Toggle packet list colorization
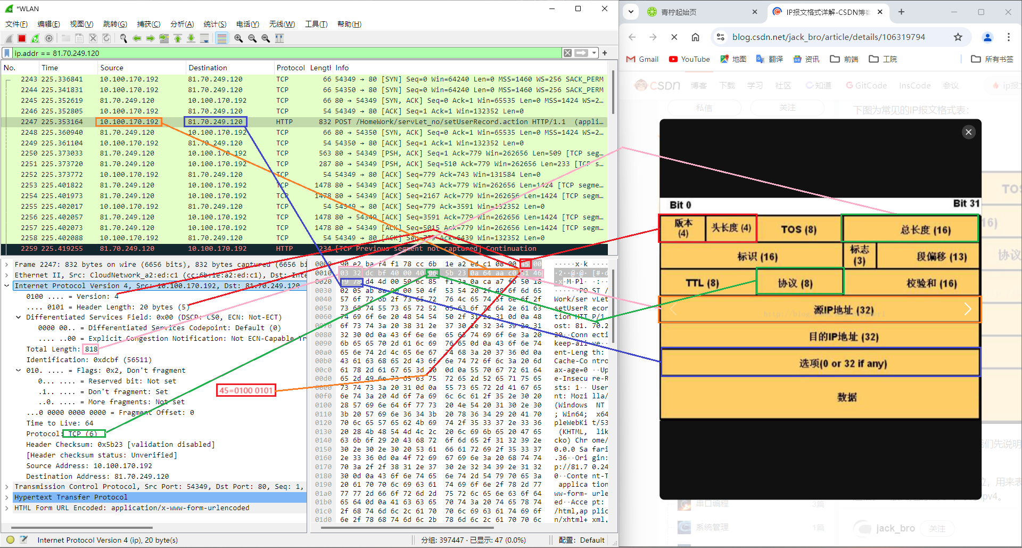1022x548 pixels. pos(221,38)
